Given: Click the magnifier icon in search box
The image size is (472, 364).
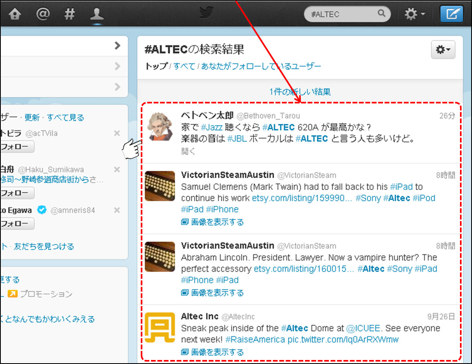Looking at the screenshot, I should coord(381,14).
